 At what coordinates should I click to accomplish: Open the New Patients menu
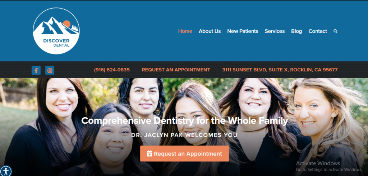pyautogui.click(x=243, y=31)
